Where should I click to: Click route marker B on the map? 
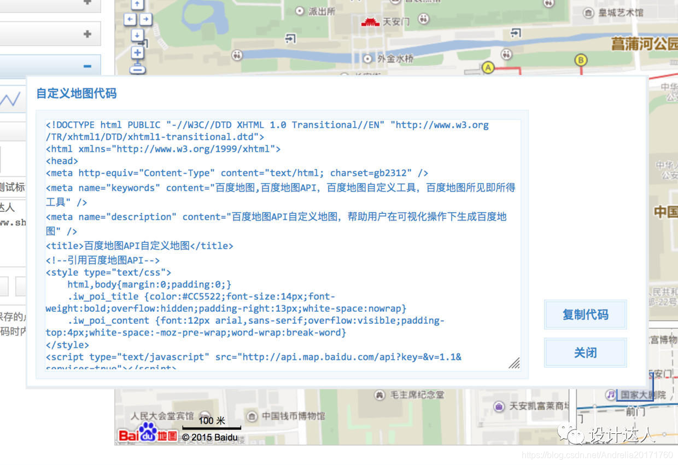point(581,60)
